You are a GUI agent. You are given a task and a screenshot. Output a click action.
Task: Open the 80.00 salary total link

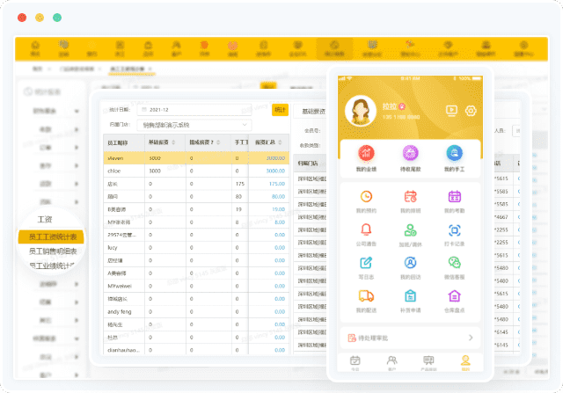tap(278, 197)
